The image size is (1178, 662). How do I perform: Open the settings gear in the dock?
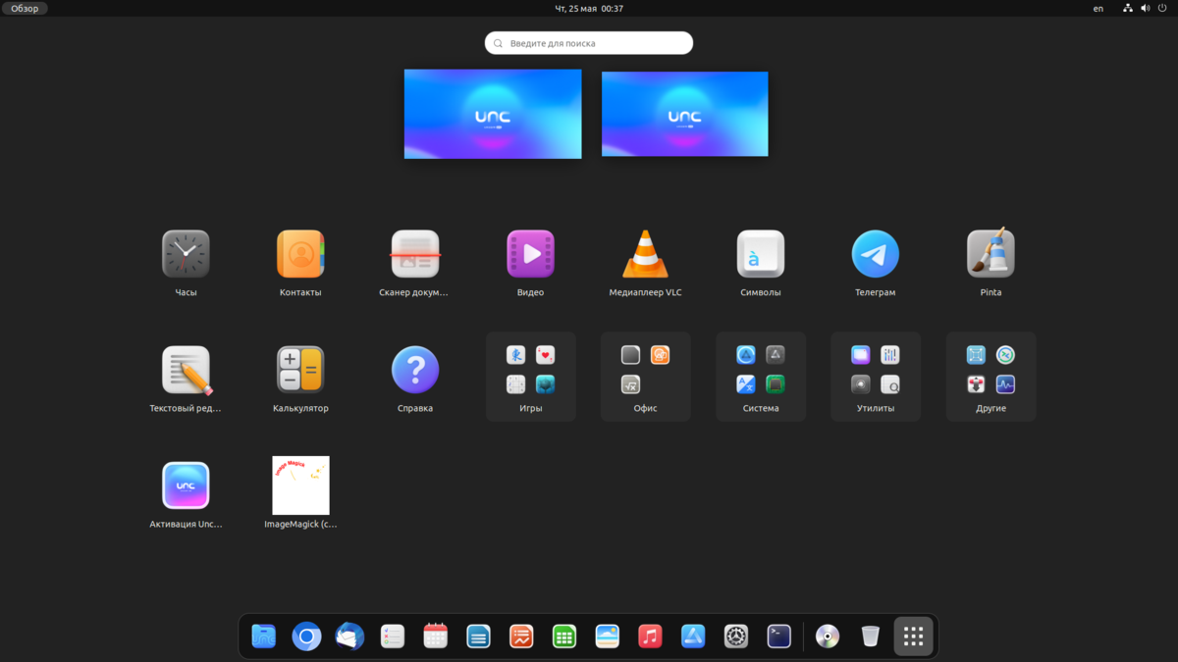[735, 636]
